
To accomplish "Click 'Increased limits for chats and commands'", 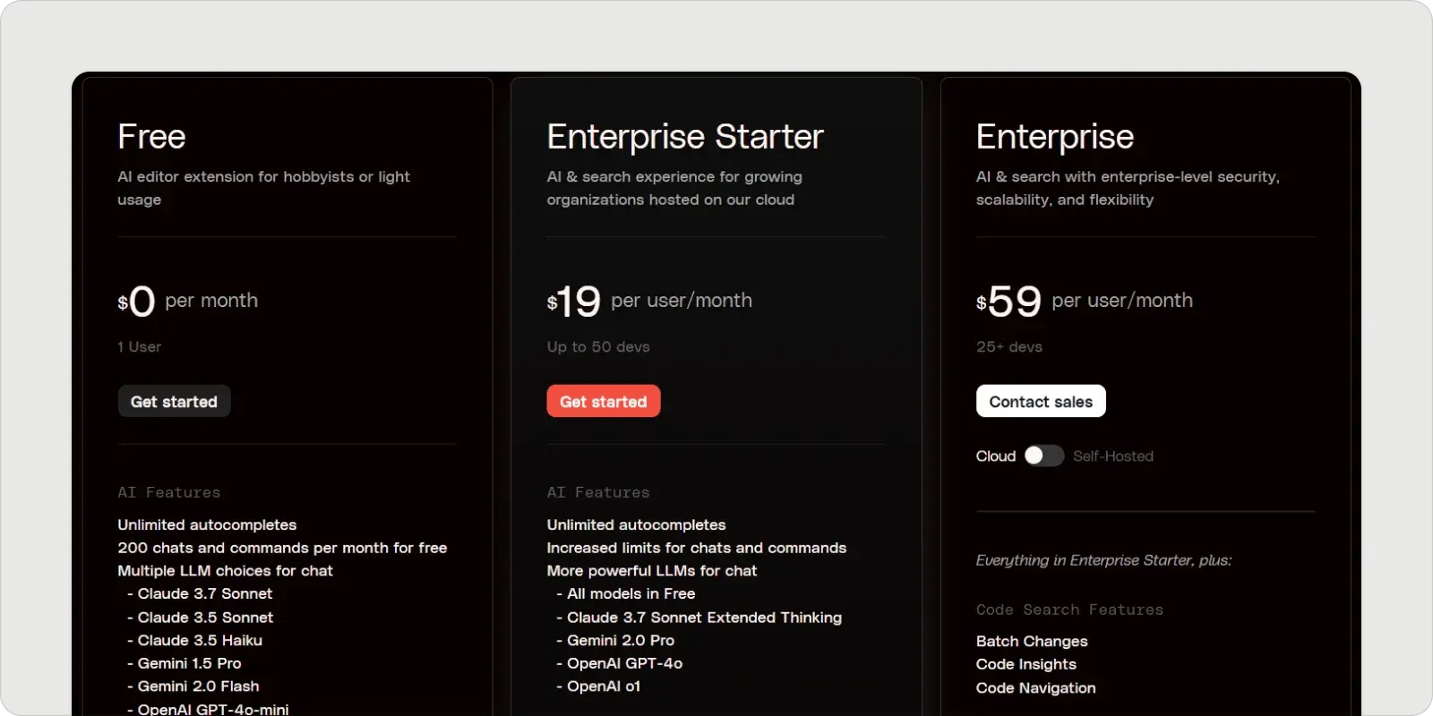I will click(697, 548).
